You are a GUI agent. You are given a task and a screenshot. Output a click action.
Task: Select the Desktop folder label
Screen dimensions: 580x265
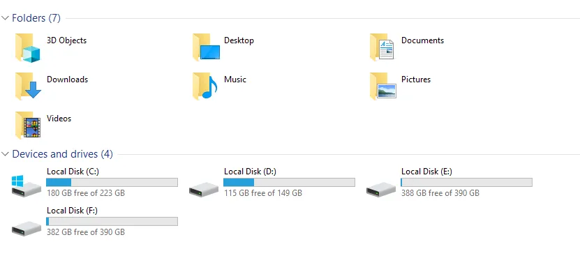pos(239,40)
